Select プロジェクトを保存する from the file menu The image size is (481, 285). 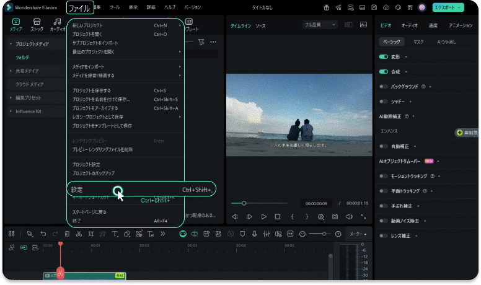pos(92,90)
